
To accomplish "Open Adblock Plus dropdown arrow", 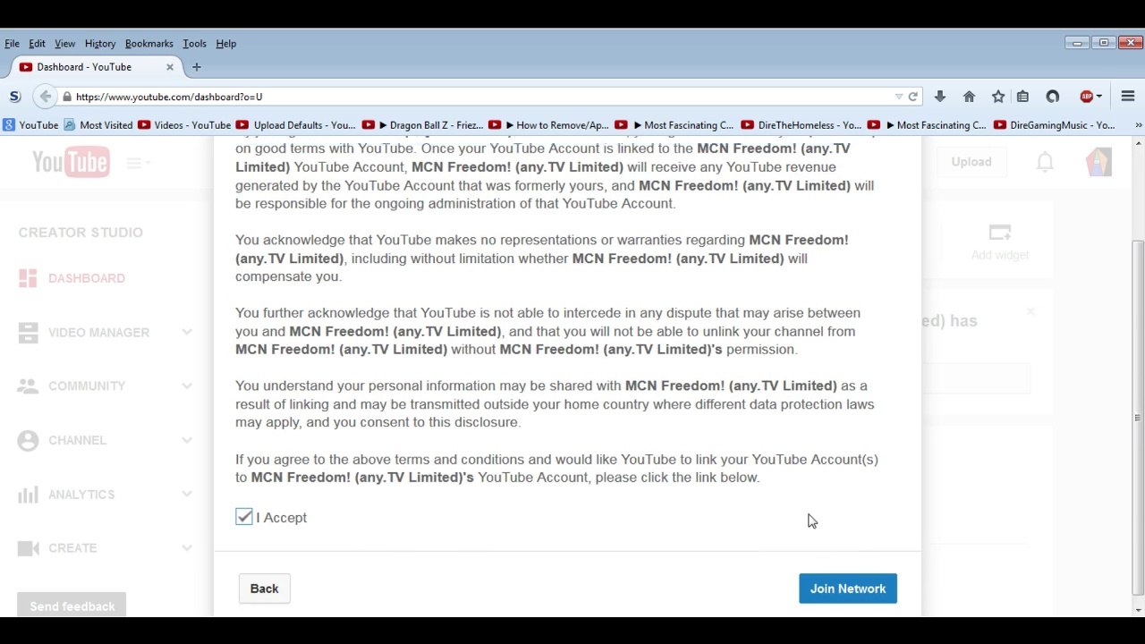I will (x=1099, y=97).
